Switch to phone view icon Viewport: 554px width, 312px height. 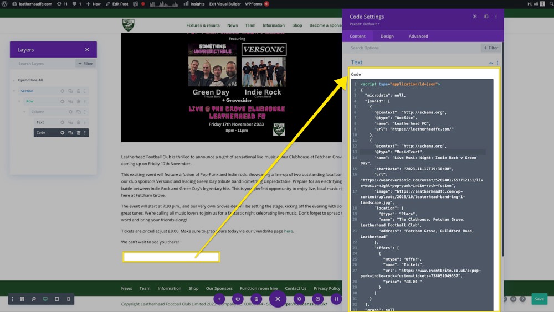click(69, 299)
